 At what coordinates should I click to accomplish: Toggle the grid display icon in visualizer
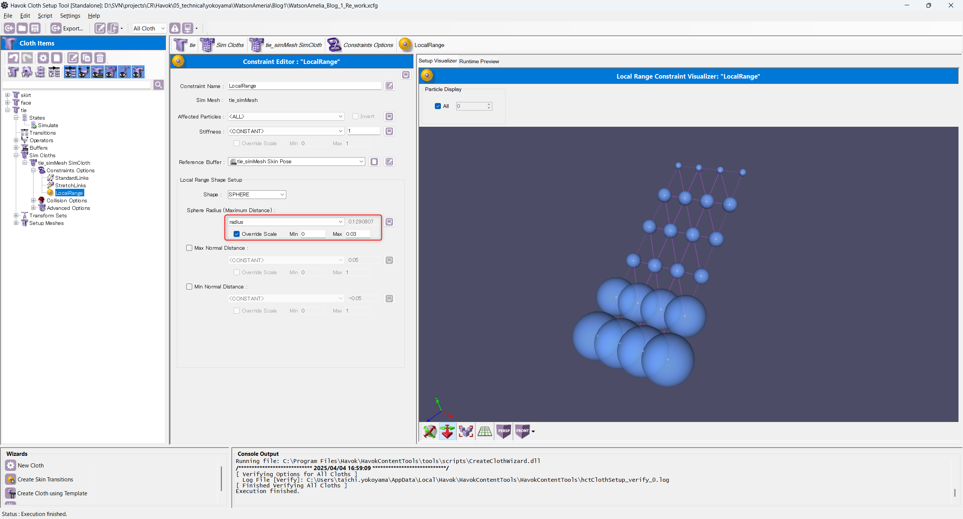pos(485,431)
